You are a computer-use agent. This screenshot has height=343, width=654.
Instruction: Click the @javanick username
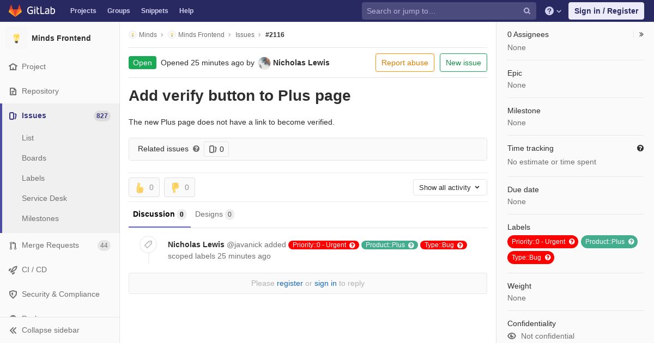pyautogui.click(x=244, y=244)
